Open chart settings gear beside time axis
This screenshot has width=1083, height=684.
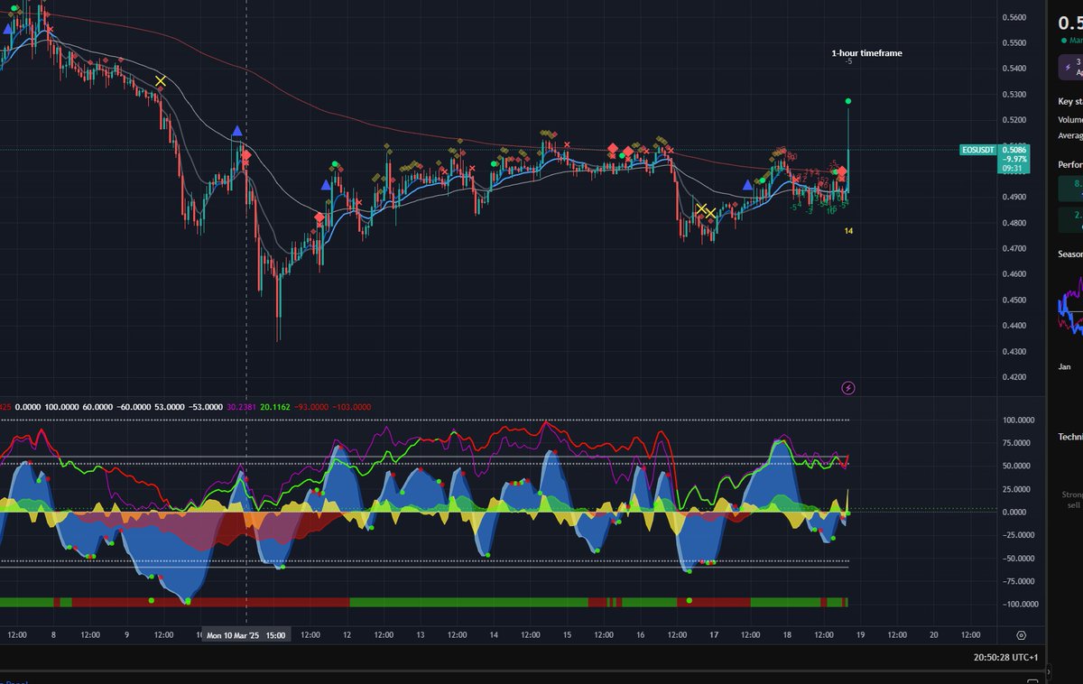[x=1021, y=634]
